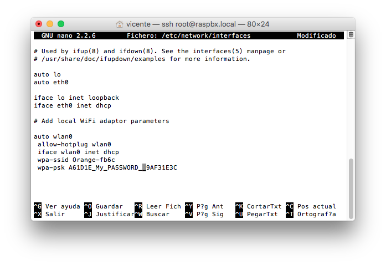Click the ^V Pág Sig shortcut
Image resolution: width=386 pixels, height=265 pixels.
(x=204, y=214)
